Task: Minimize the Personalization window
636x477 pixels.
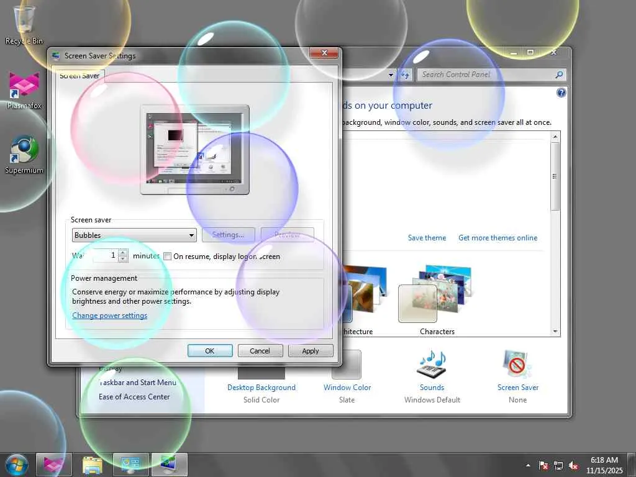Action: pos(514,52)
